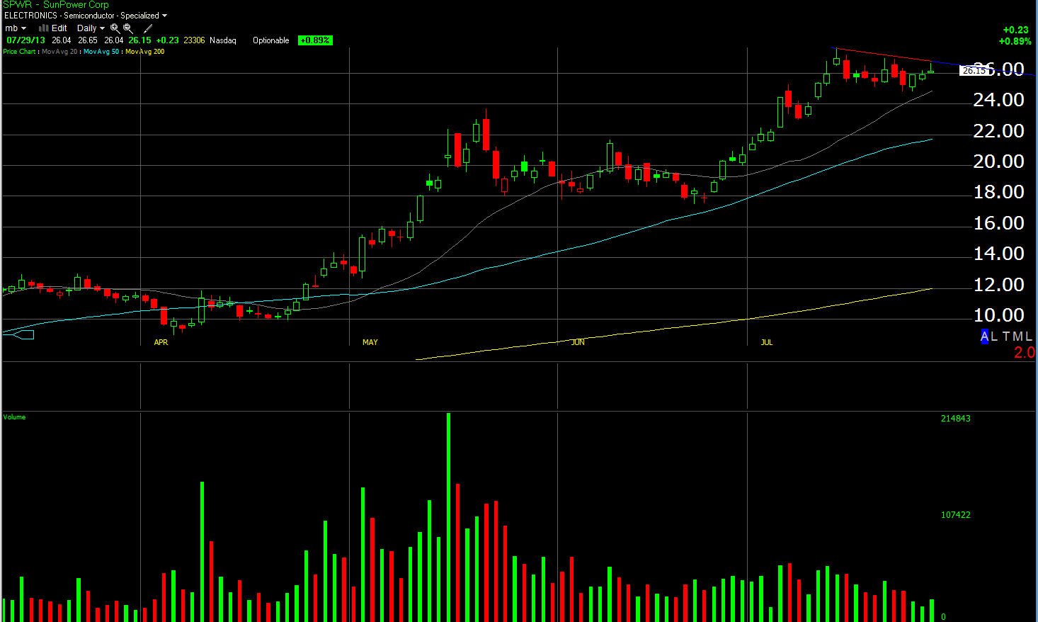Select the pencil drawing tool
1038x622 pixels.
148,28
